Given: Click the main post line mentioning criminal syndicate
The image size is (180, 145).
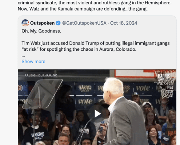Looking at the screenshot, I should pyautogui.click(x=95, y=3).
